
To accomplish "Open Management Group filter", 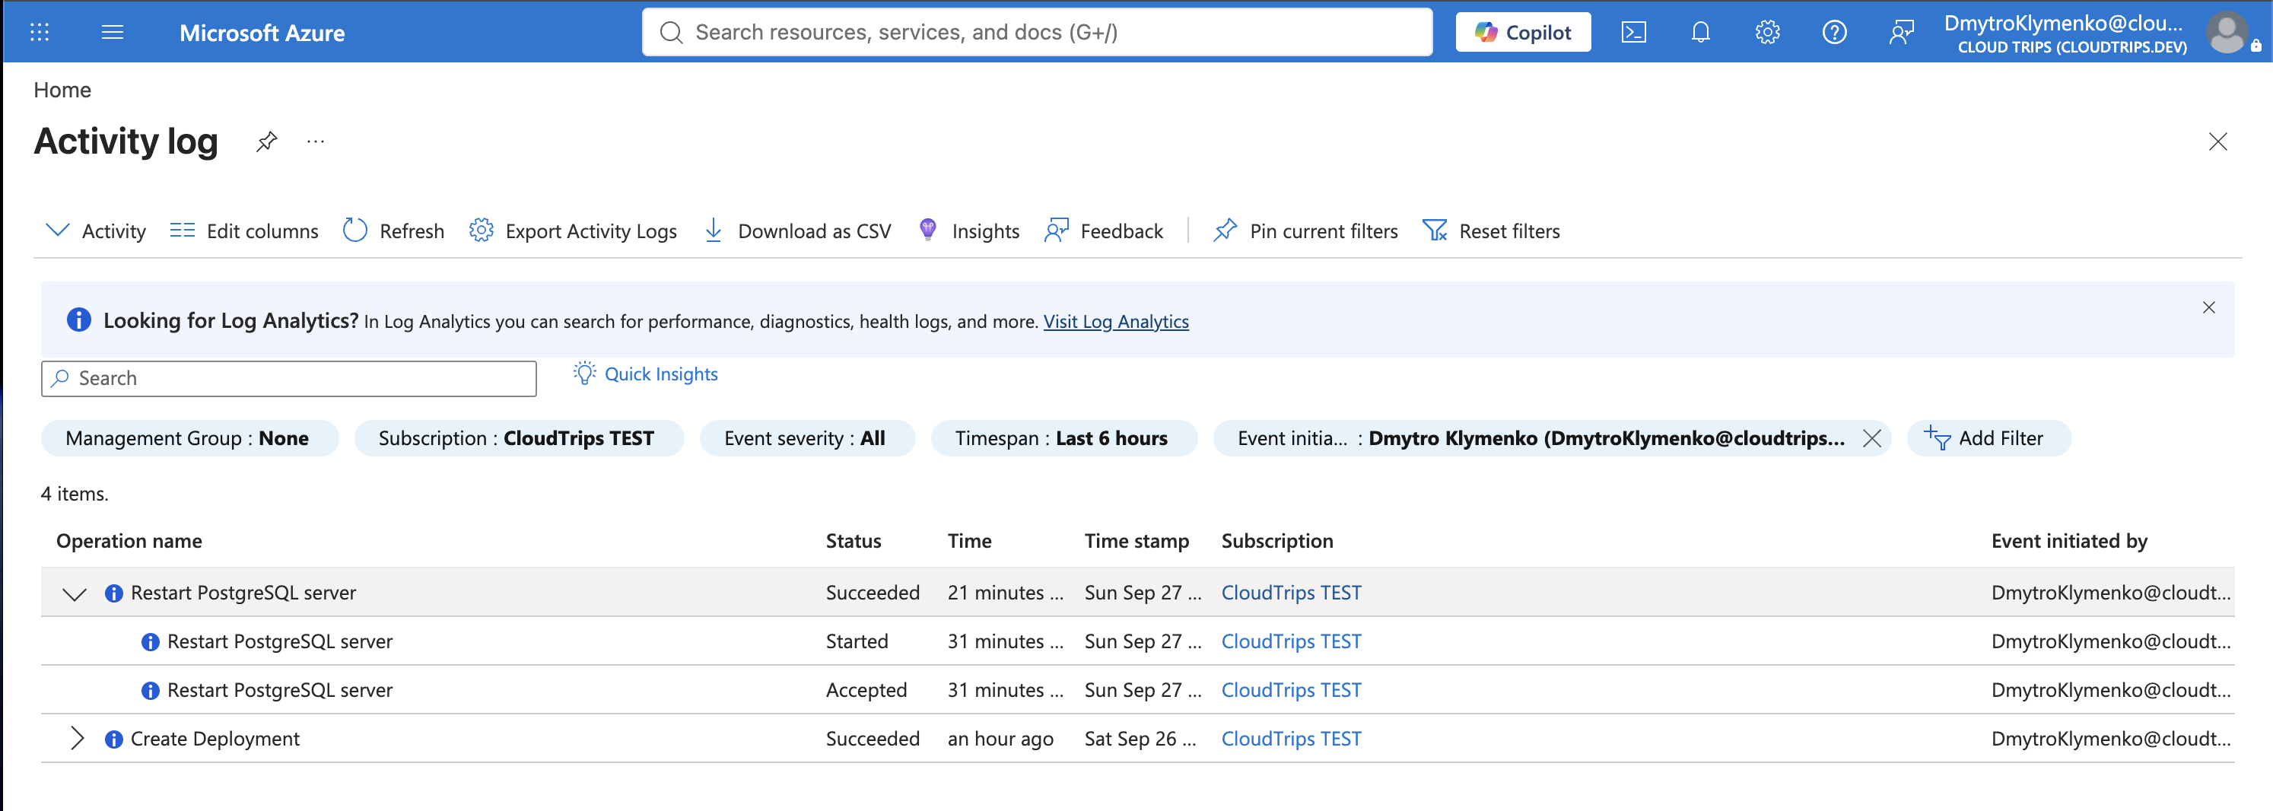I will [x=189, y=438].
